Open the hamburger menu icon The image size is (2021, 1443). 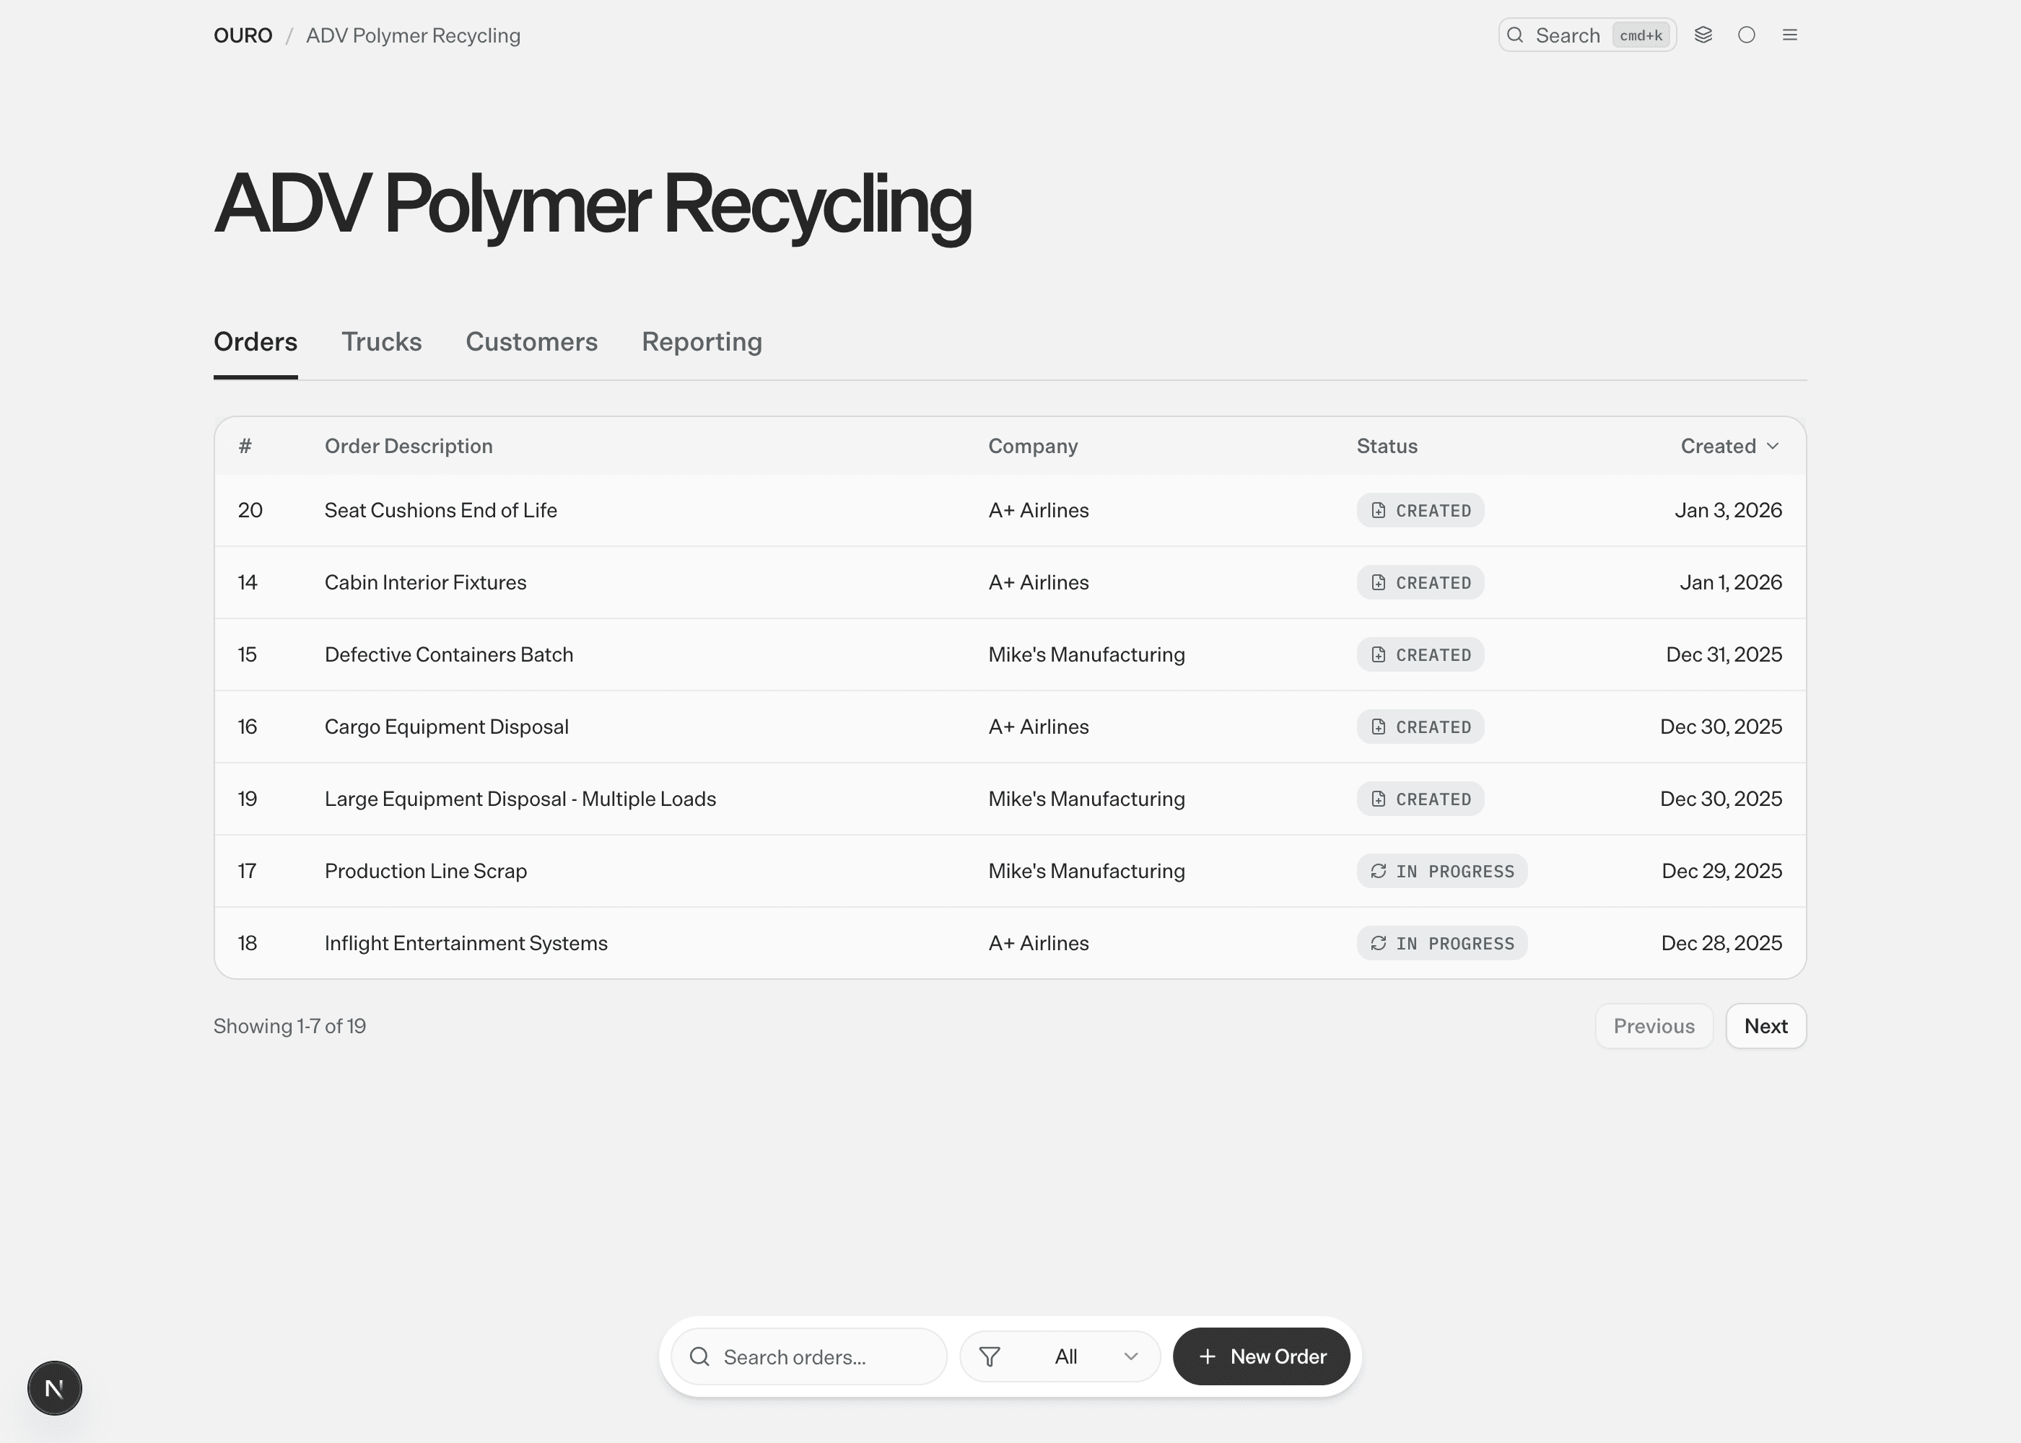pos(1790,35)
